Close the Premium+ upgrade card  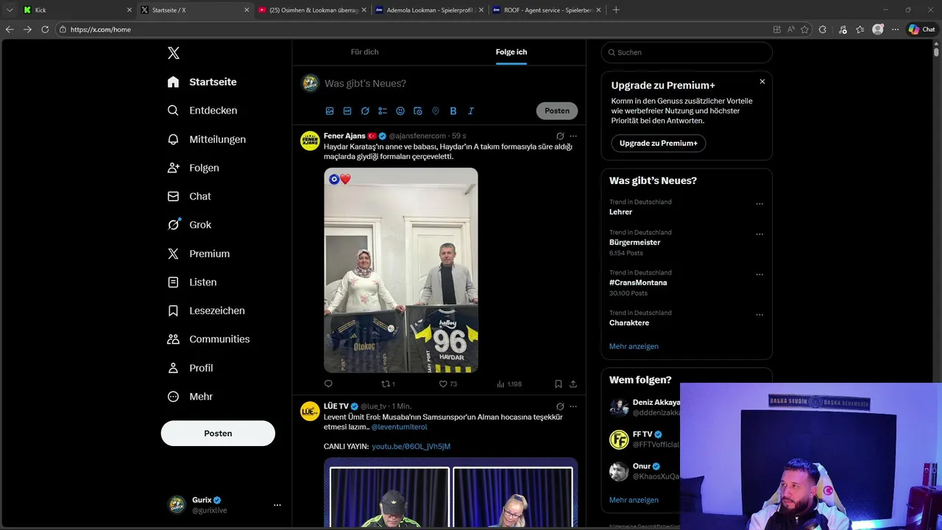pos(762,82)
